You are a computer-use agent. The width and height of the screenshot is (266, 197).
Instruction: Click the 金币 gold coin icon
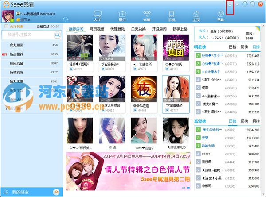pyautogui.click(x=18, y=20)
